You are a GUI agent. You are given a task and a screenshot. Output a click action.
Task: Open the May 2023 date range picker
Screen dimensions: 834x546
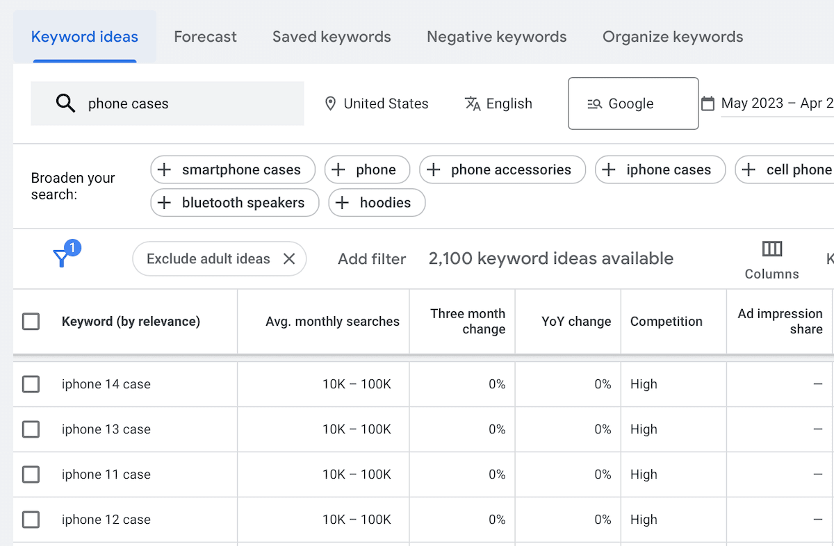[777, 104]
